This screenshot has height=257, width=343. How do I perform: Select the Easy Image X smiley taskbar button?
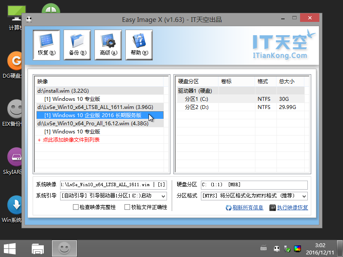(x=64, y=248)
